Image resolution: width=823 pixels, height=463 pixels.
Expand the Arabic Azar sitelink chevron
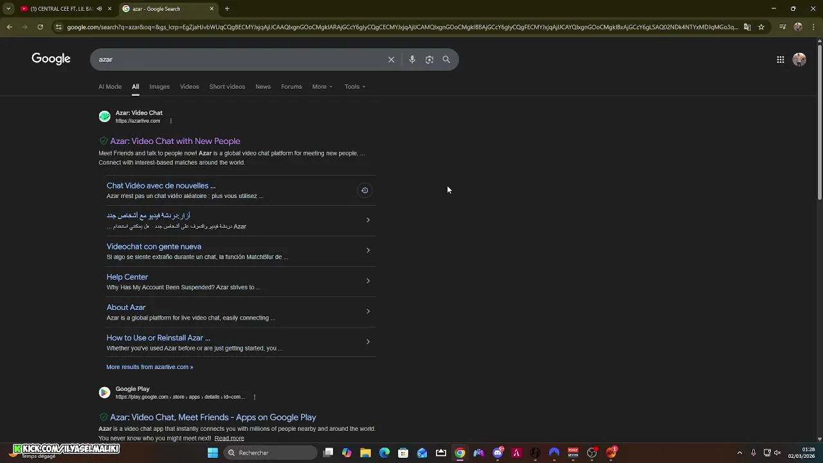click(368, 220)
